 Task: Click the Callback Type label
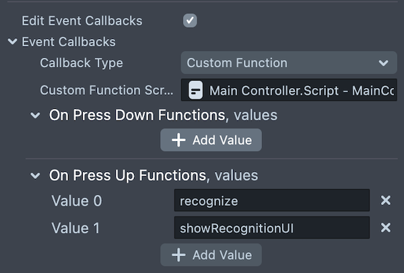point(81,63)
